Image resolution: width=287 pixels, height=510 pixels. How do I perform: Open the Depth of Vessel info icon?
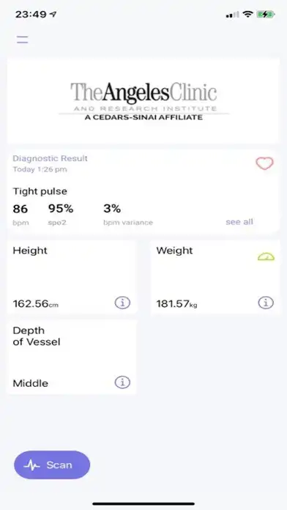coord(122,382)
